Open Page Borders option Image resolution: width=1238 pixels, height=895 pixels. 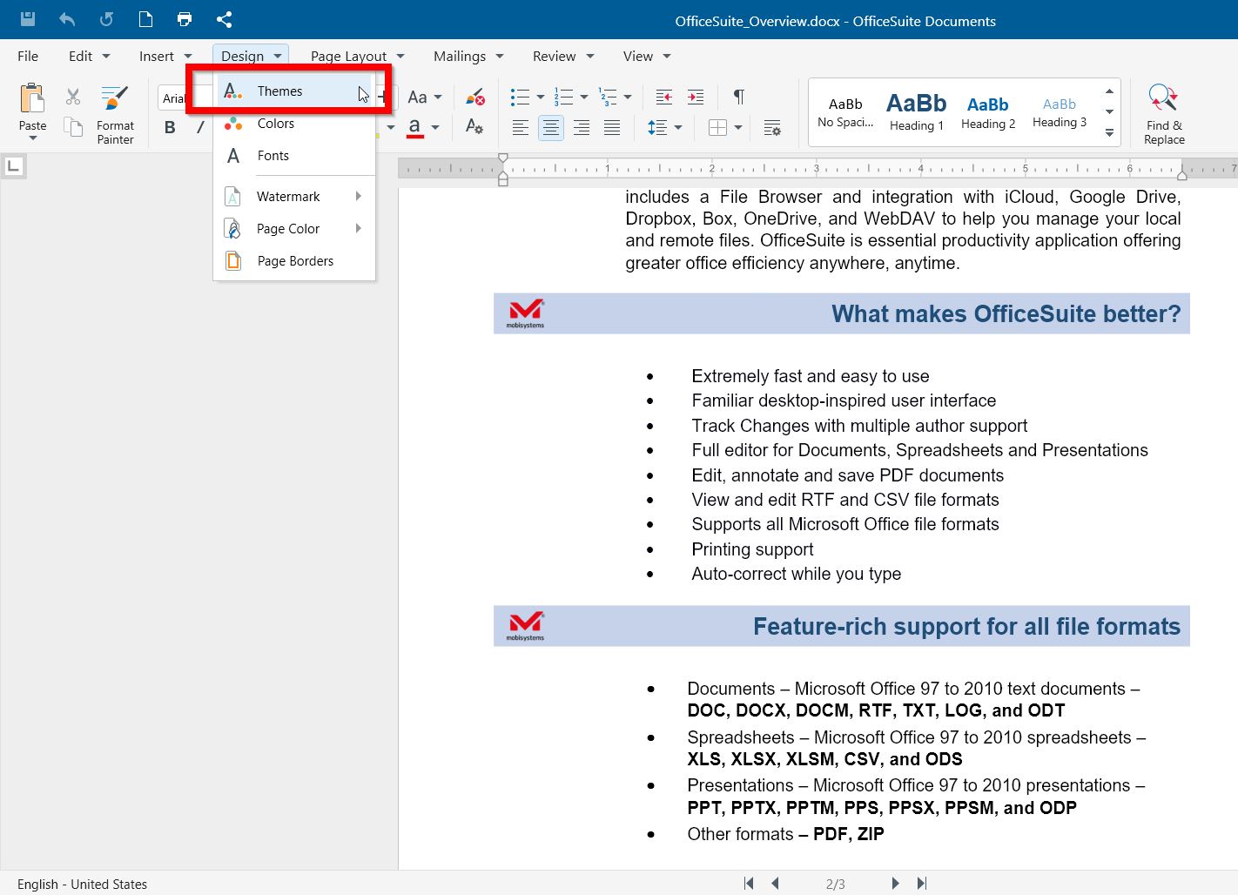(x=294, y=260)
